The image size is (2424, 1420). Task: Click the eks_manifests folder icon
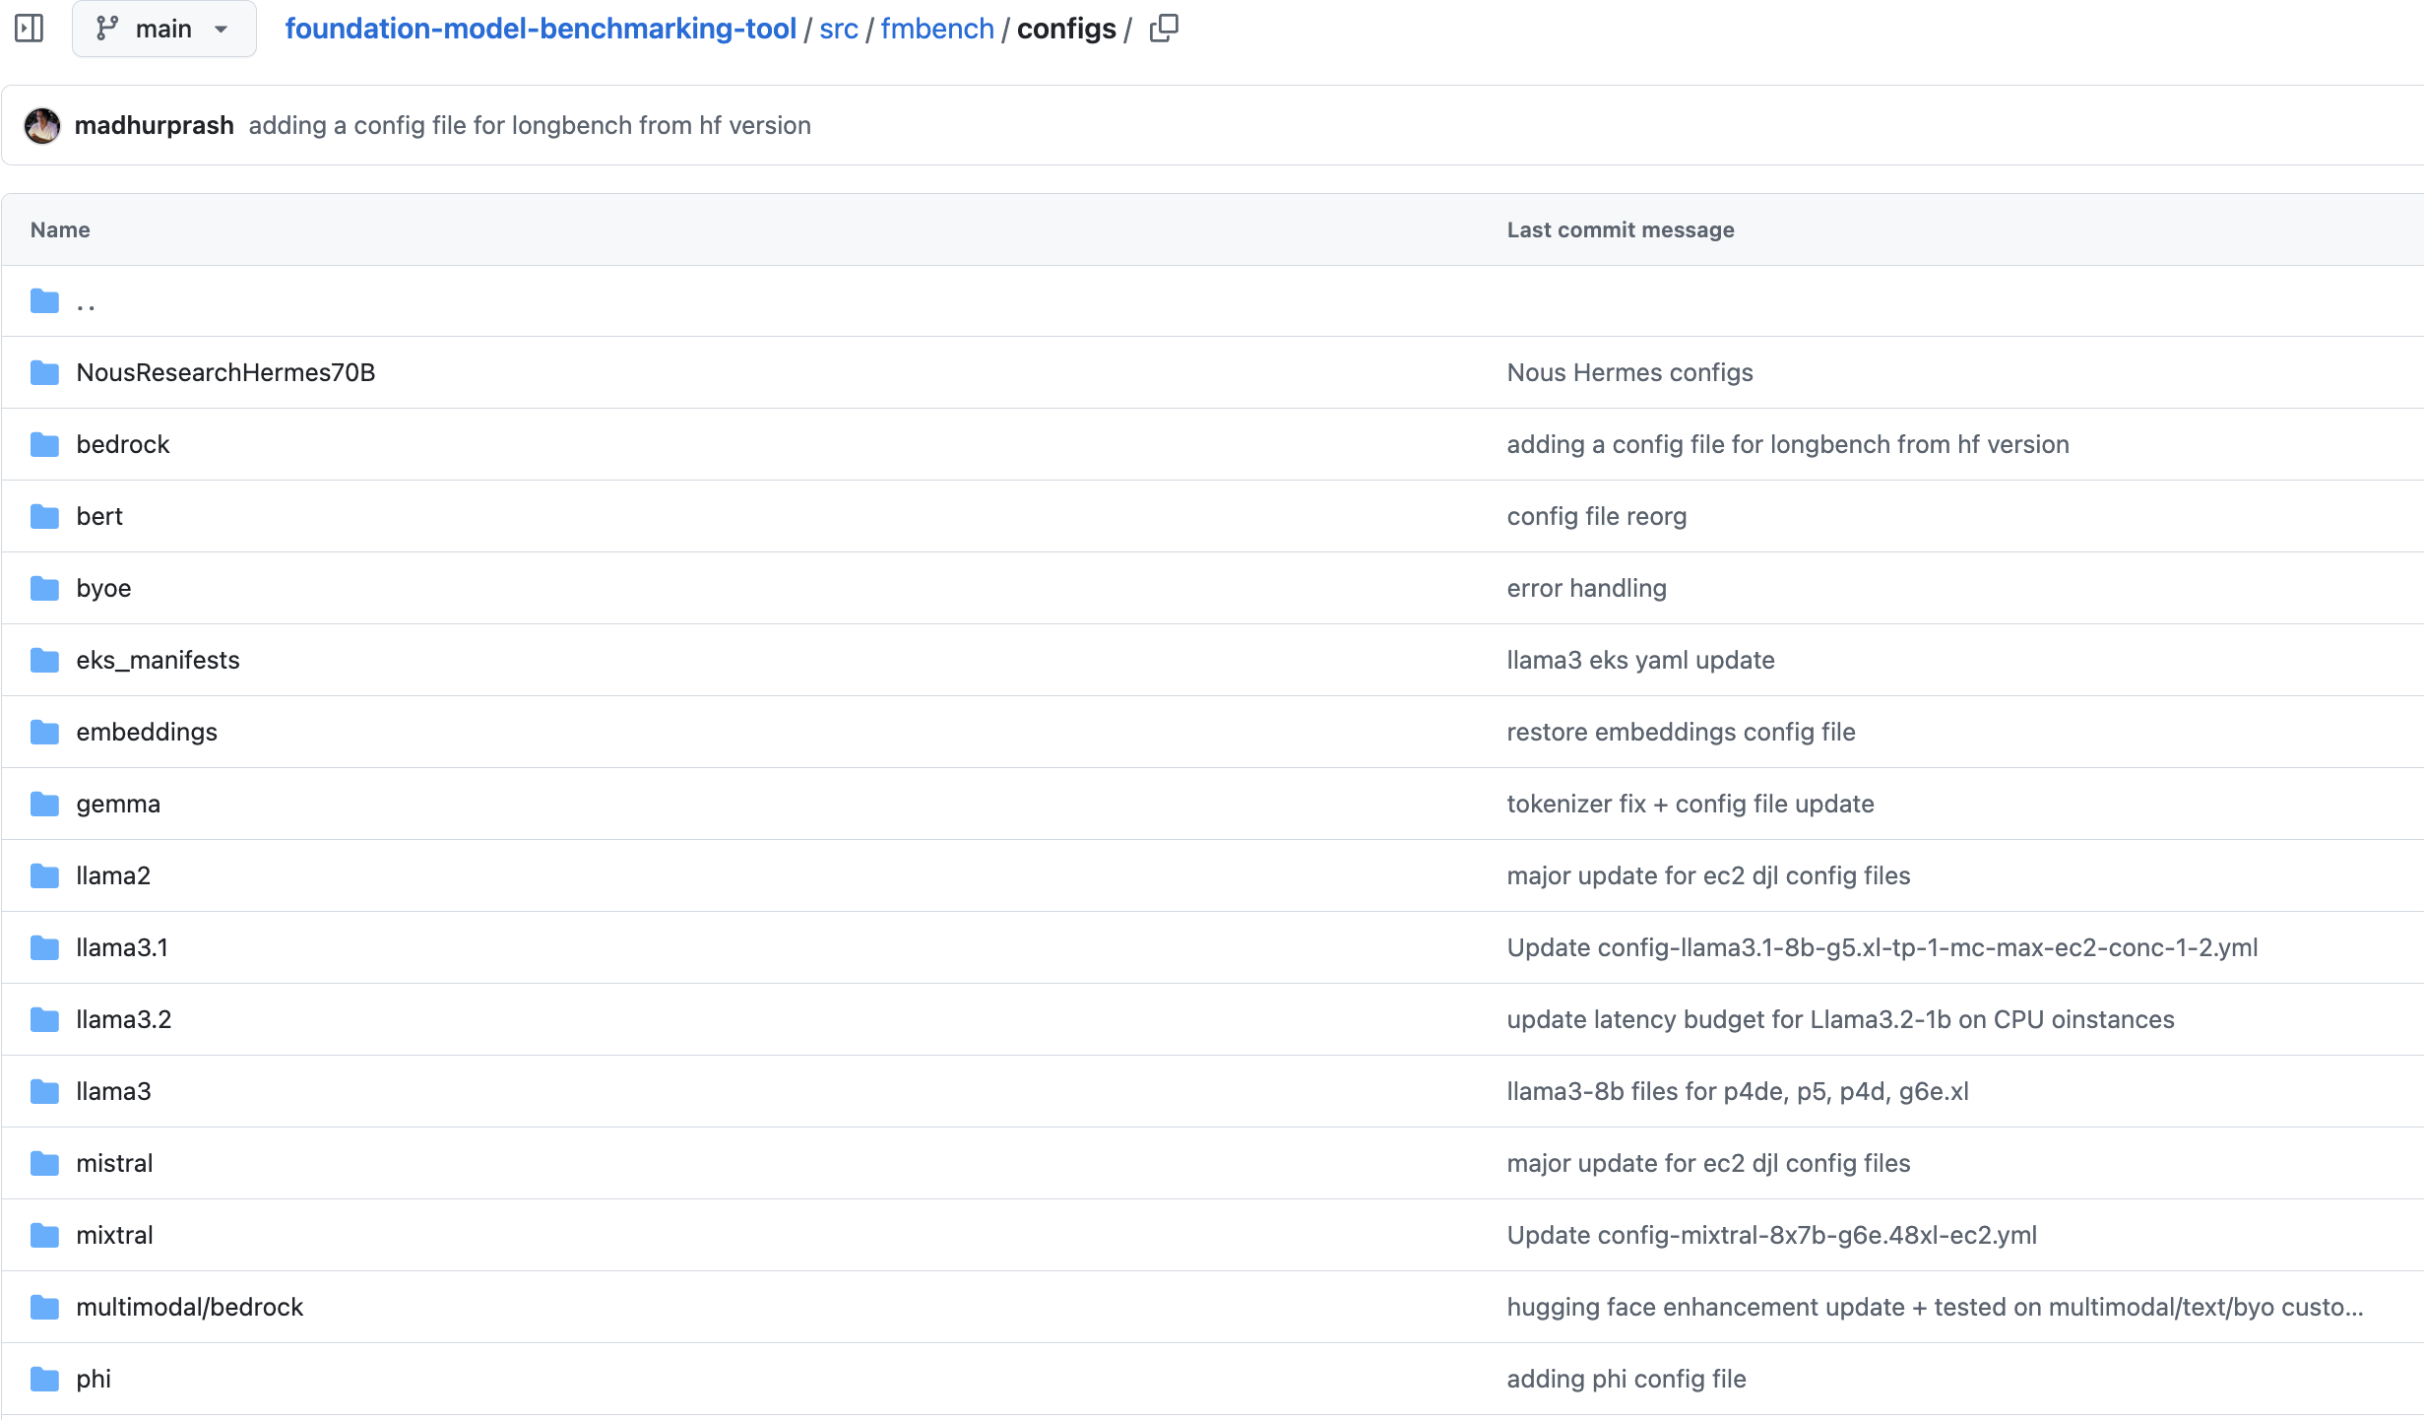tap(44, 660)
